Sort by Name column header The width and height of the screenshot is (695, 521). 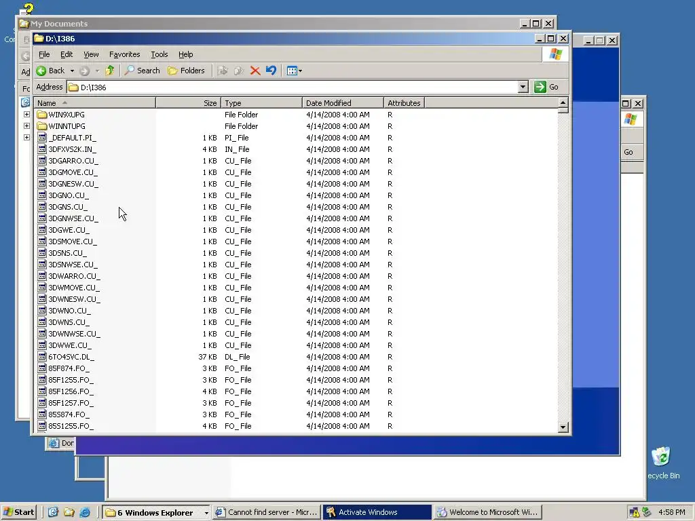(x=95, y=103)
